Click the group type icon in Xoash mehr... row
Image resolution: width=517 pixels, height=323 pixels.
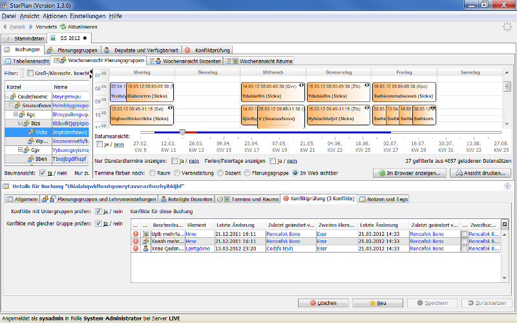click(145, 241)
